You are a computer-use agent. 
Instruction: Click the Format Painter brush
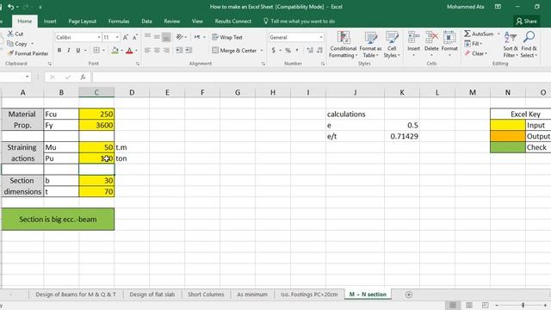(x=10, y=53)
